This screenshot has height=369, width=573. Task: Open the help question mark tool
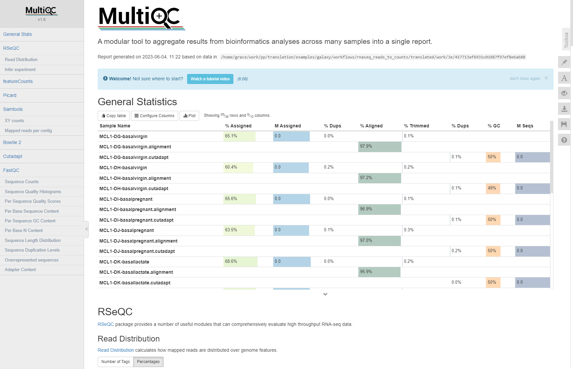pos(564,140)
